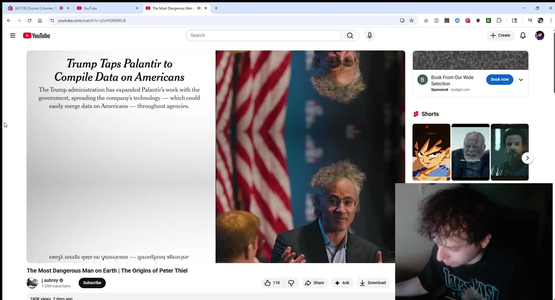555x300 pixels.
Task: Close The Most Dangerous Man tab
Action: (206, 8)
